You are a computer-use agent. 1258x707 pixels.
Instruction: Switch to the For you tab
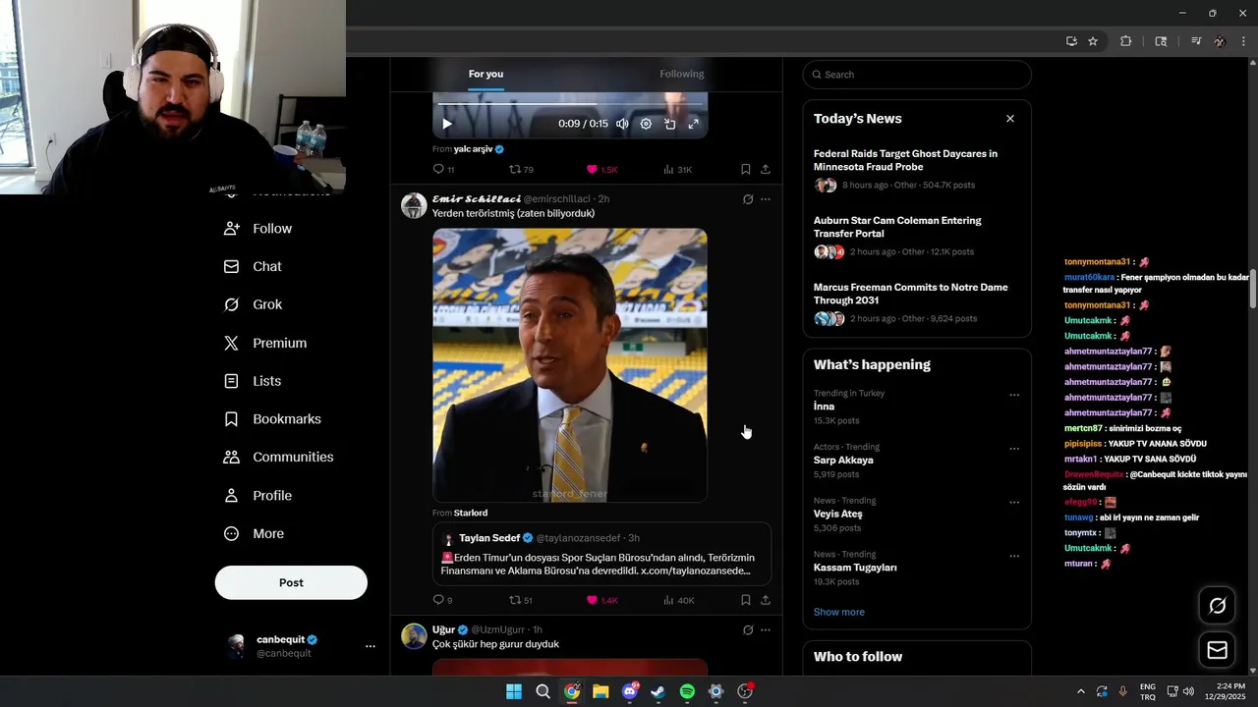click(x=486, y=74)
